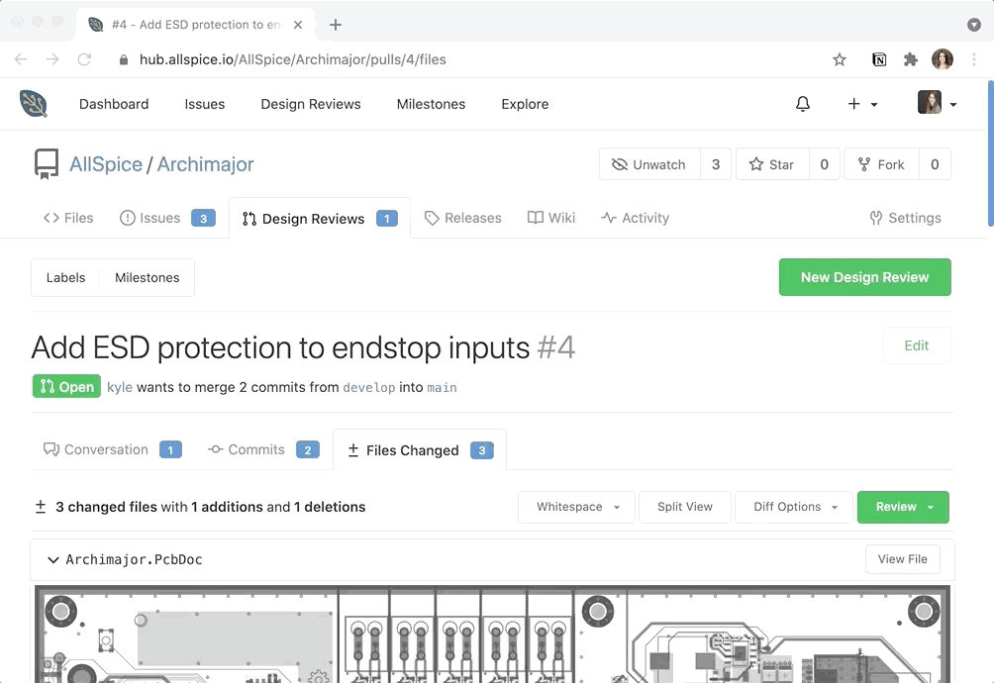Open Archimajor repository link

pos(205,164)
